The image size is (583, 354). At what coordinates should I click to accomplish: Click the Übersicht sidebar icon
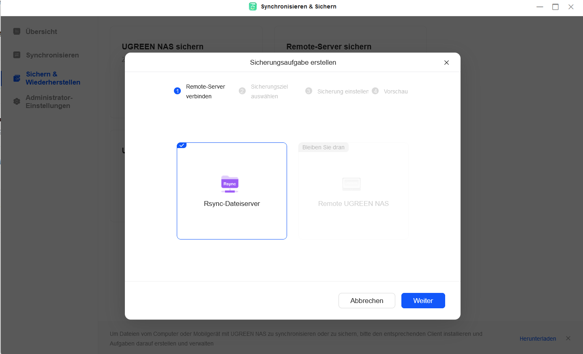point(17,31)
